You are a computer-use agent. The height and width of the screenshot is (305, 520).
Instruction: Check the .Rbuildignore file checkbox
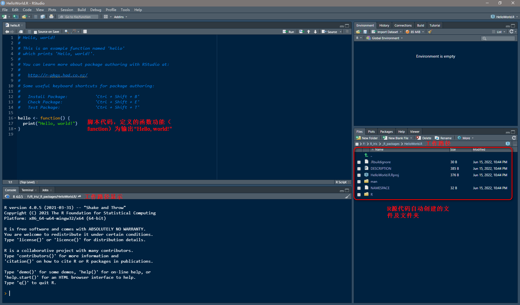tap(359, 162)
